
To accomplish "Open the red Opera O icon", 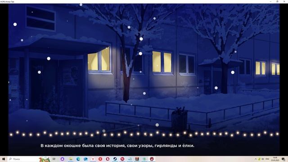I will [x=108, y=159].
